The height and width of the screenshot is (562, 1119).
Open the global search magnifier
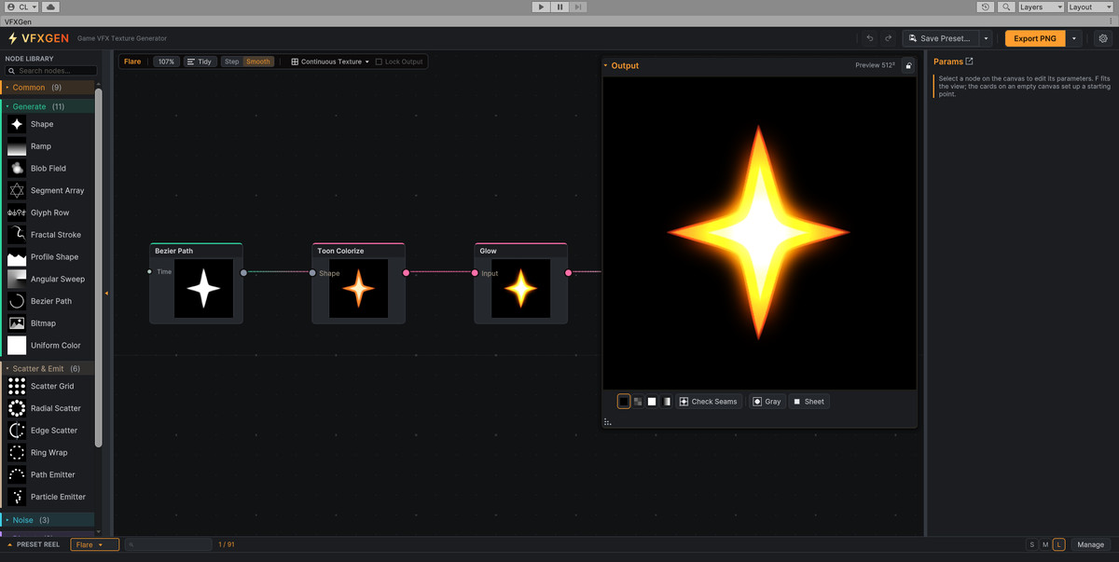tap(1006, 7)
